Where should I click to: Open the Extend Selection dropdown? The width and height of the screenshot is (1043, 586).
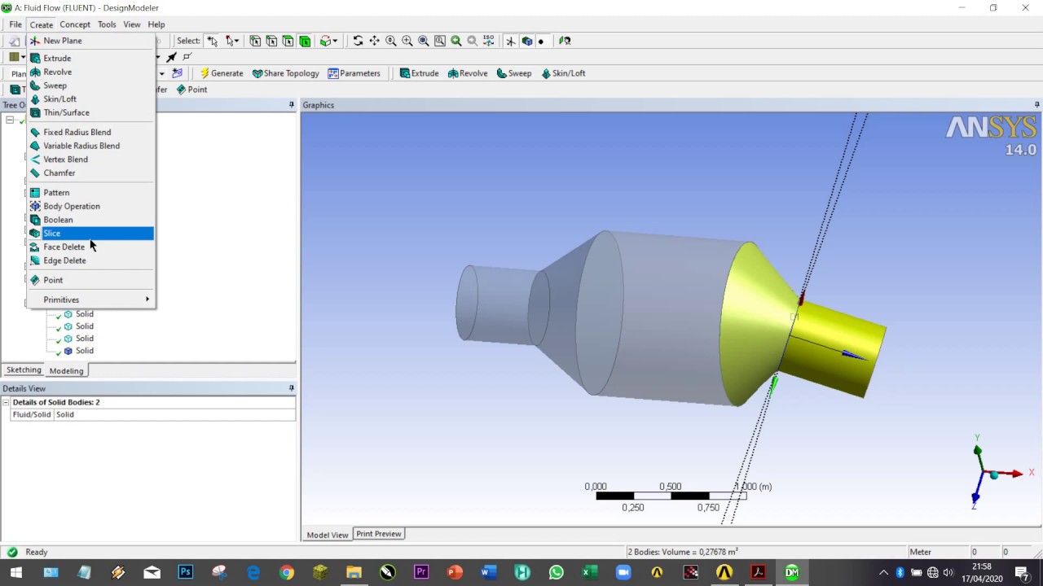click(335, 41)
